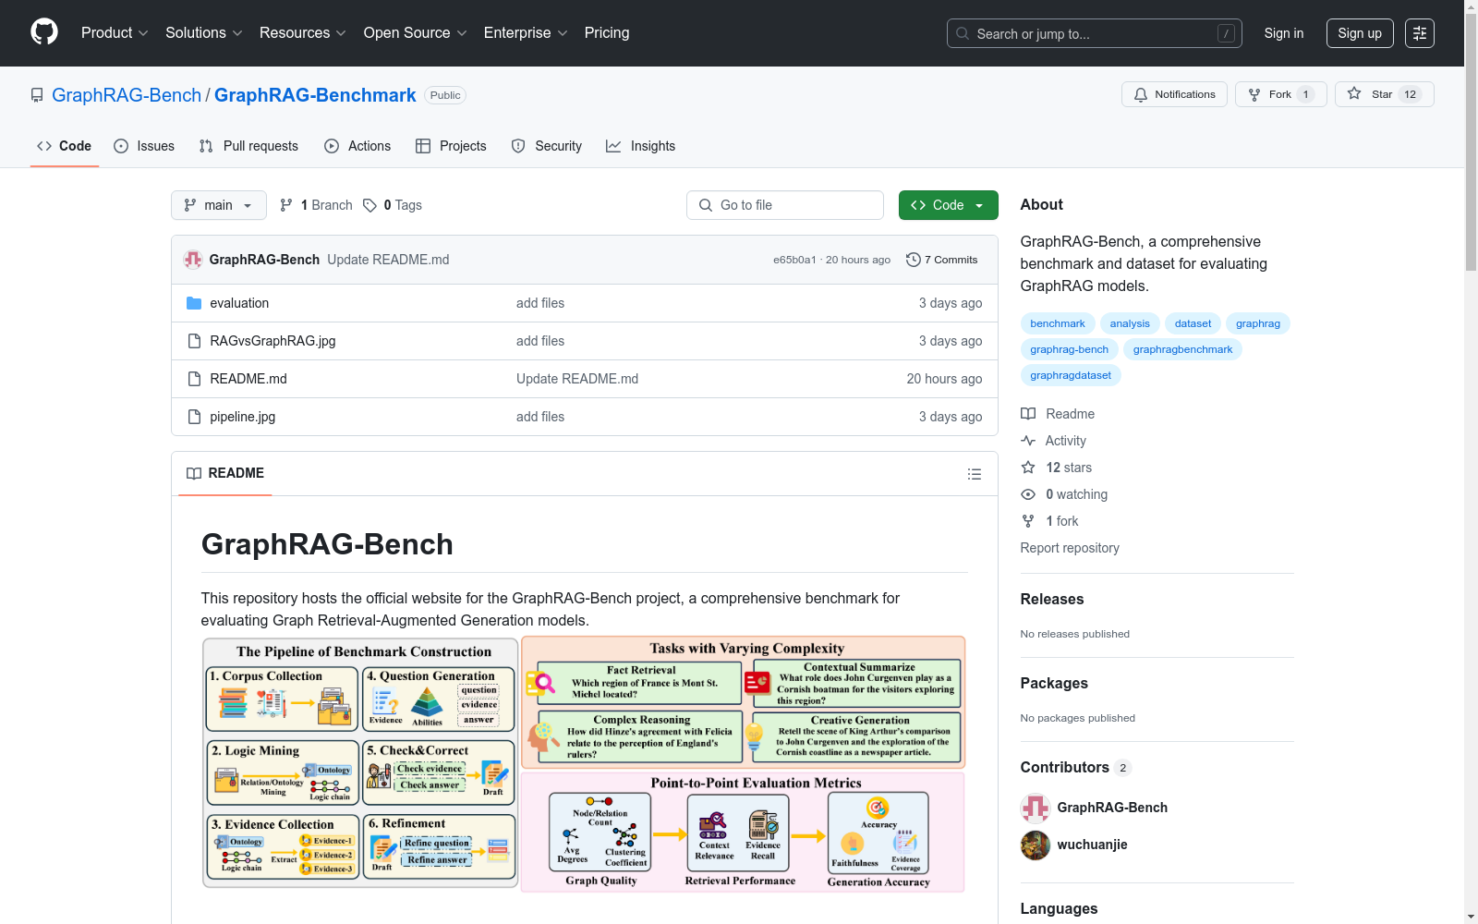Click the repository icon beside GraphRAG-Bench owner
This screenshot has height=924, width=1478.
point(37,95)
